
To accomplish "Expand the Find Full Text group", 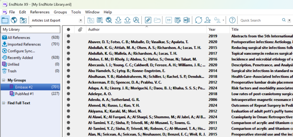I will tap(3, 103).
